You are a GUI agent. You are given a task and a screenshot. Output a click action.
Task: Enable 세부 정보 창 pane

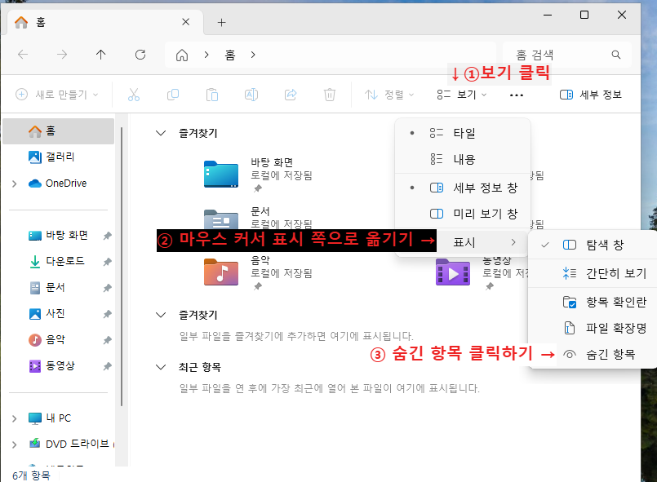tap(463, 188)
